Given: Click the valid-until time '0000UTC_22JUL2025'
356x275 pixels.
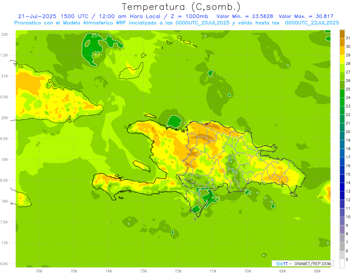Looking at the screenshot, I should click(x=312, y=23).
